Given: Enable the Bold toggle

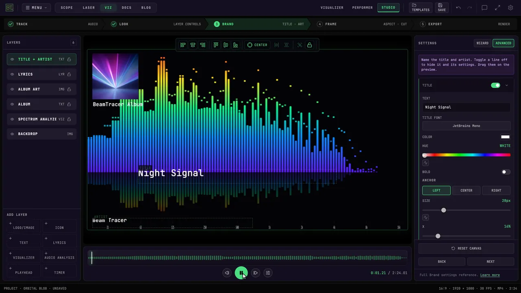Looking at the screenshot, I should 506,172.
